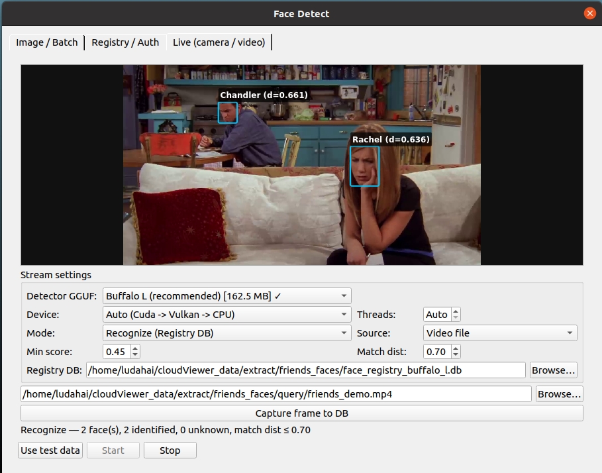Click the Face Detect window title
Image resolution: width=602 pixels, height=473 pixels.
coord(301,14)
